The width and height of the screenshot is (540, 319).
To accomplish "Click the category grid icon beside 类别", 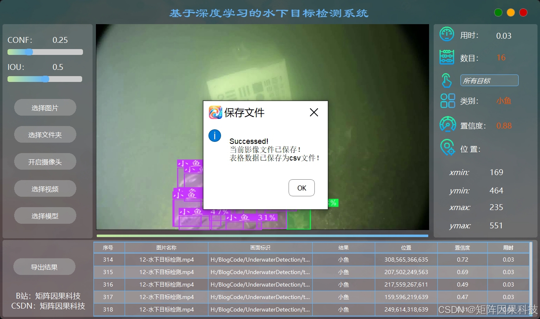I will coord(447,101).
